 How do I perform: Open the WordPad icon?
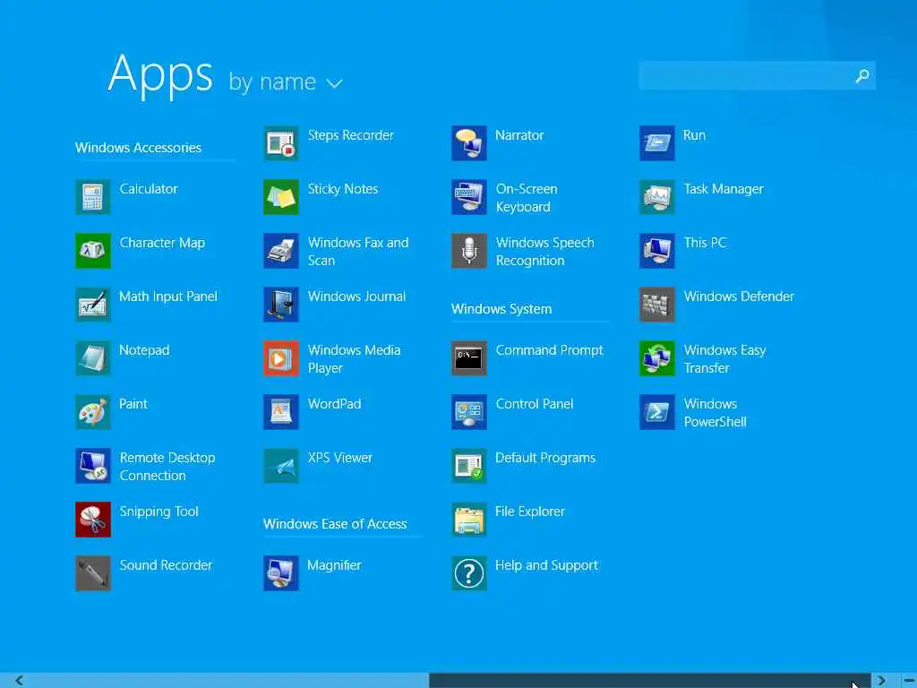281,412
